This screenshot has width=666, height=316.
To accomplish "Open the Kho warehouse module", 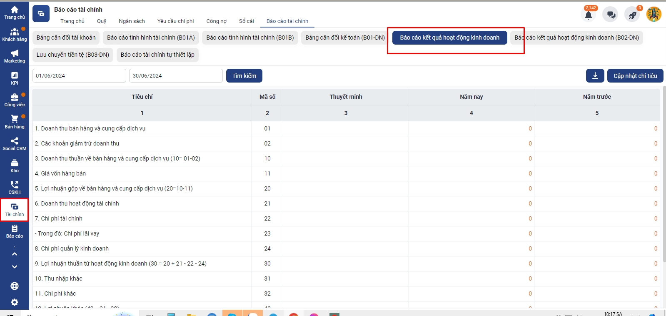I will pyautogui.click(x=15, y=166).
